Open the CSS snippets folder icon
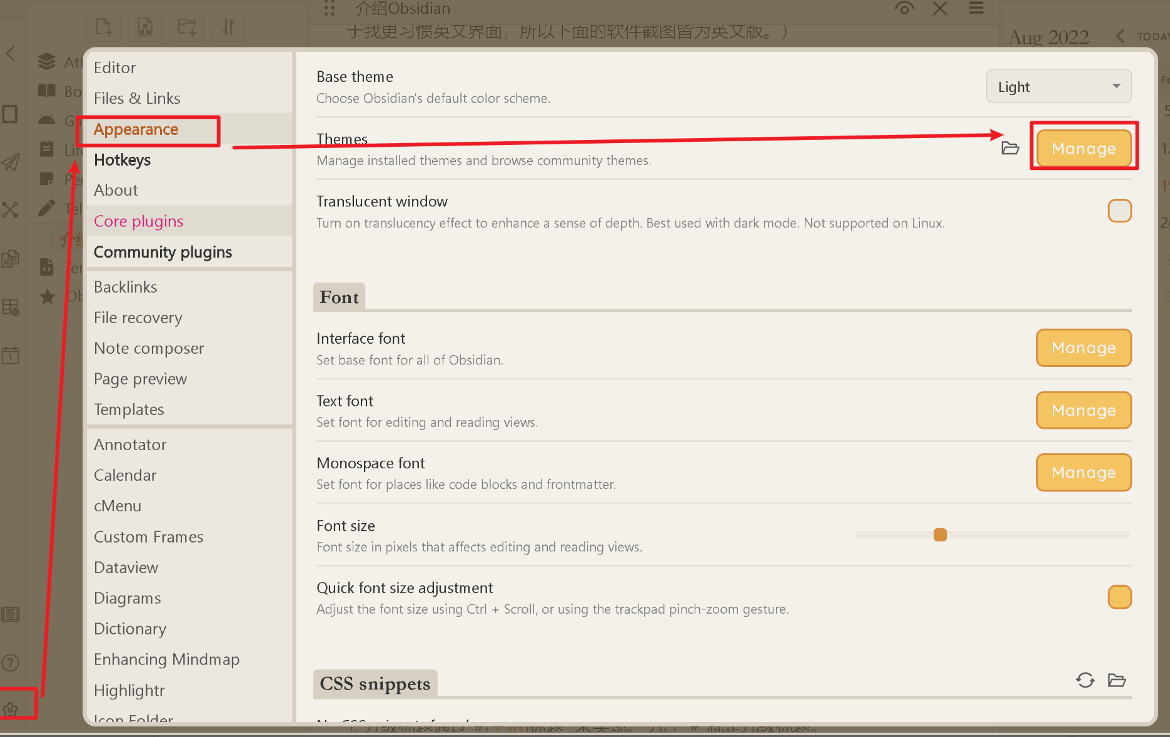The height and width of the screenshot is (737, 1170). [x=1117, y=680]
